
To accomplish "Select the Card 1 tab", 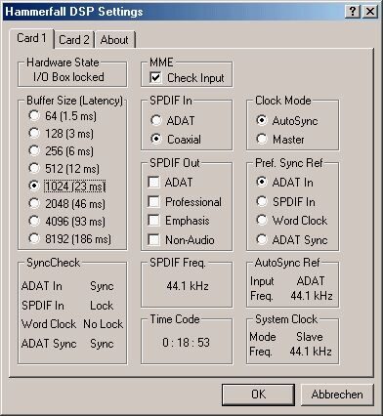I will [31, 38].
